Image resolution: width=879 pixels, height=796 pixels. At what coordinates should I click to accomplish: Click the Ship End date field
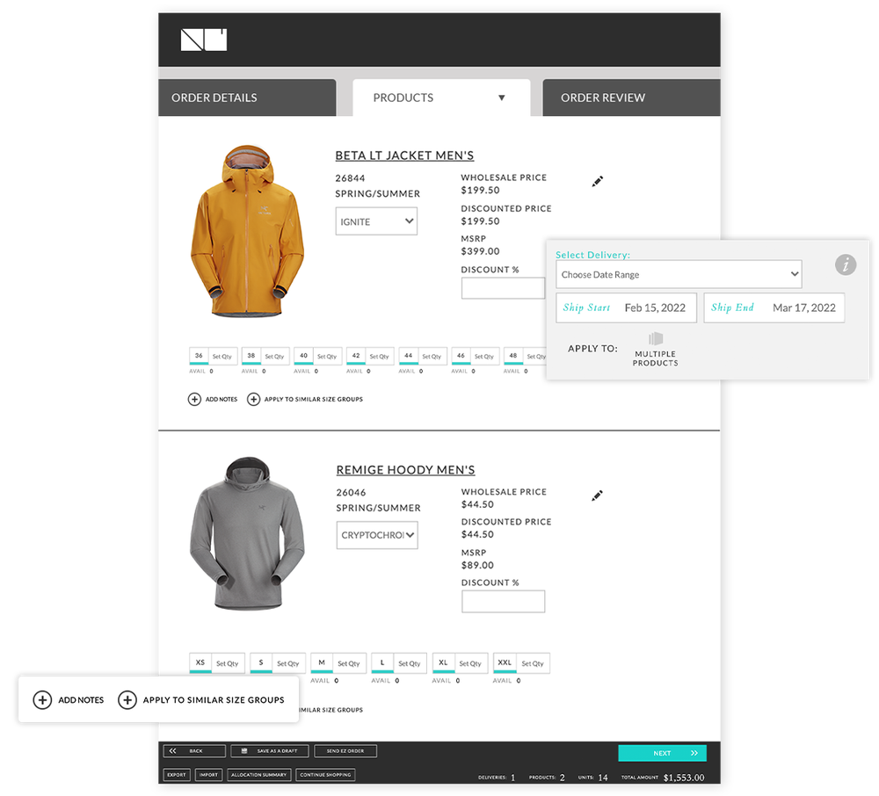coord(774,308)
